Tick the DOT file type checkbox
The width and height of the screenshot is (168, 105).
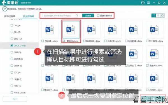coord(12,52)
